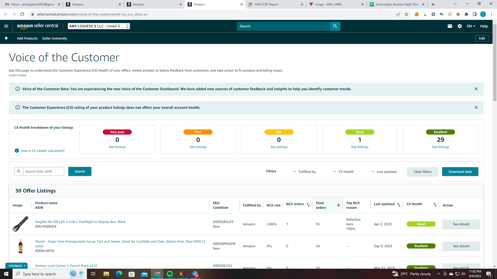Screen dimensions: 497x279
Task: Click the Windows taskbar search box
Action: pyautogui.click(x=49, y=274)
